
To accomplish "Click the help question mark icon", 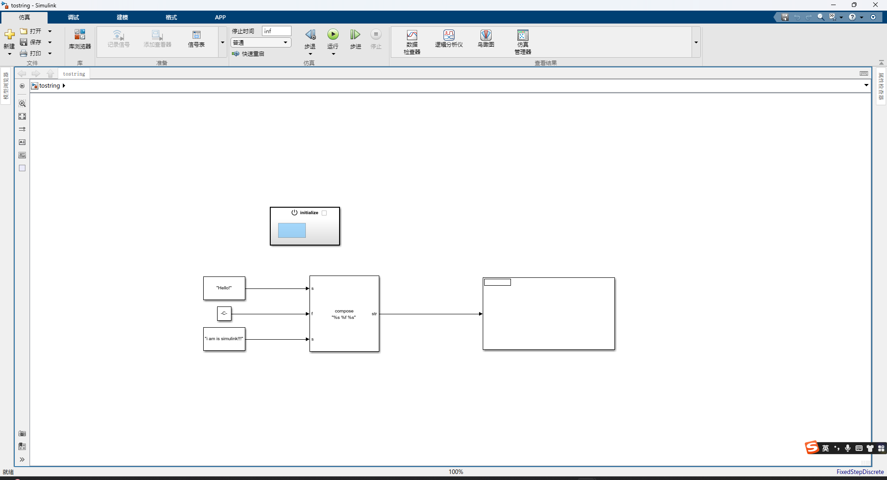I will 852,17.
